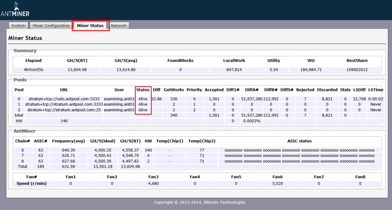Image resolution: width=392 pixels, height=210 pixels.
Task: Click the stratum.antpool.com:3333 pool URL
Action: 64,104
